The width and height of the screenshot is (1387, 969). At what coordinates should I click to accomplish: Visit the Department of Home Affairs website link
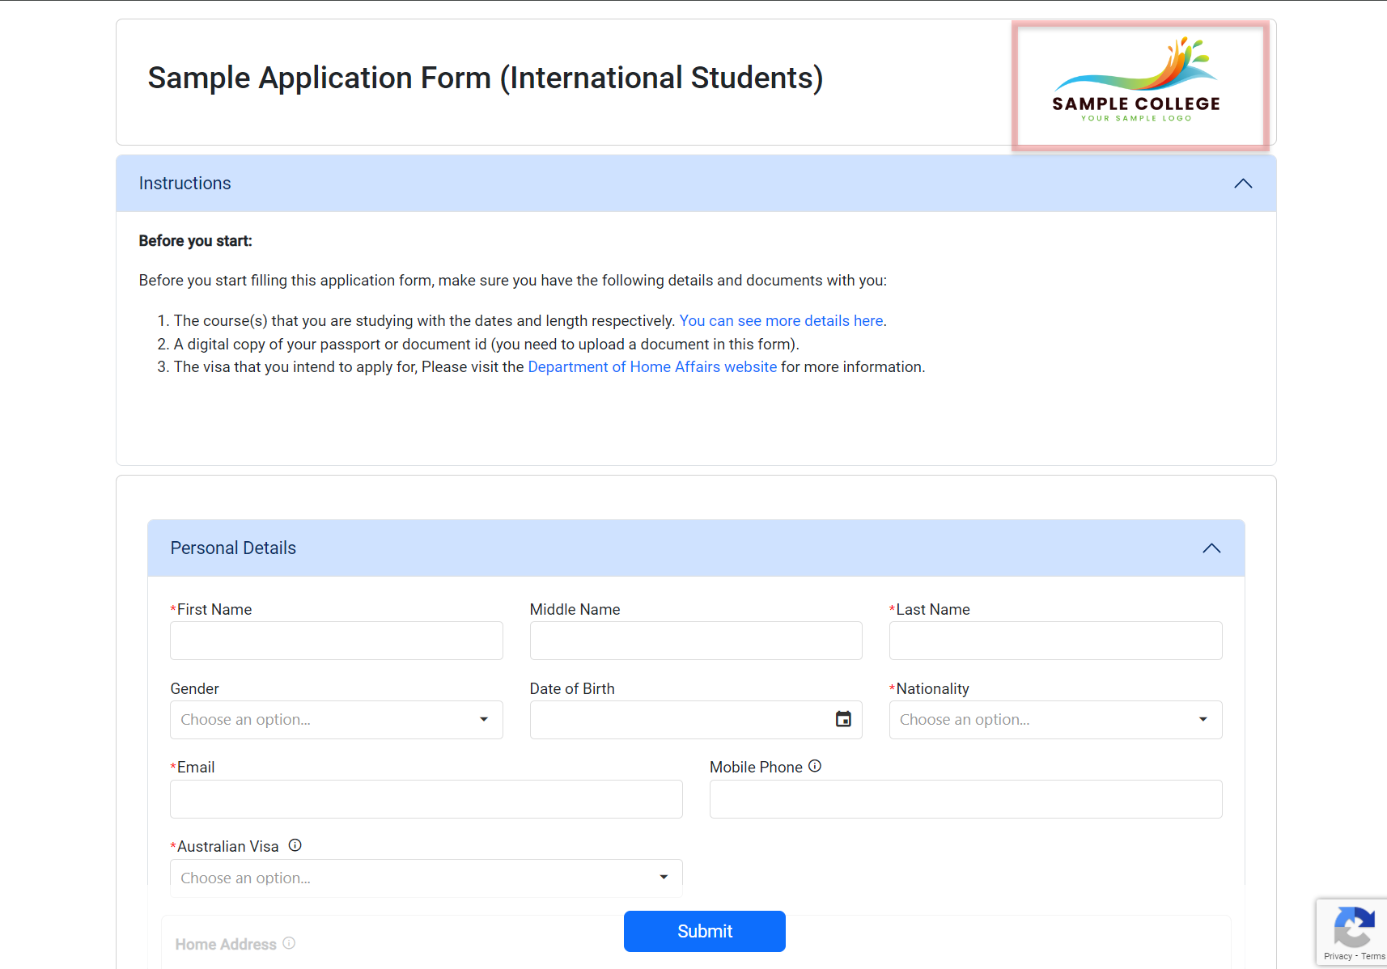point(652,367)
